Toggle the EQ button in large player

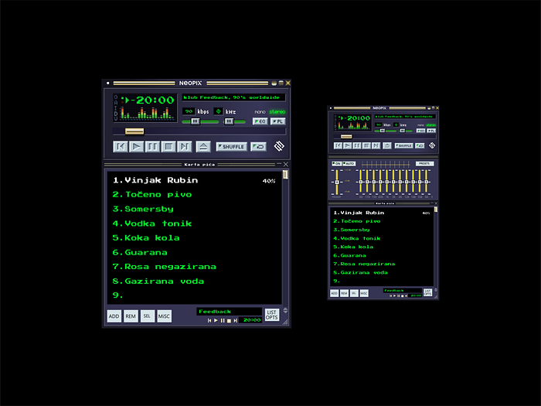pos(260,121)
